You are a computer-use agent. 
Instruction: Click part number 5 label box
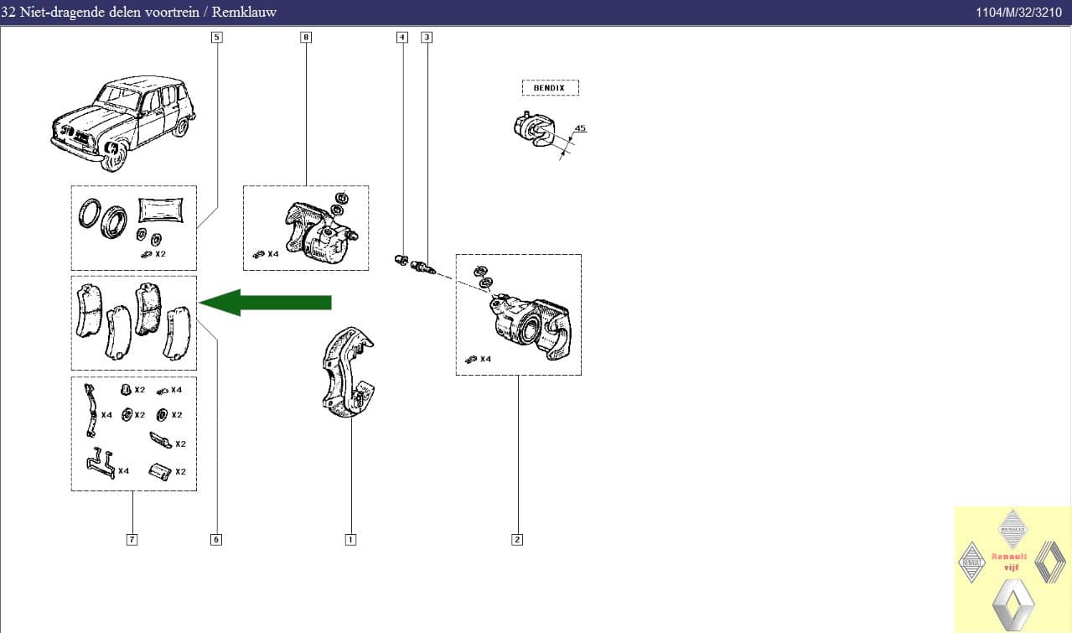click(x=217, y=37)
